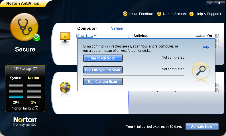Click the trial period expires text
Screen dimensions: 226x136
click(154, 127)
